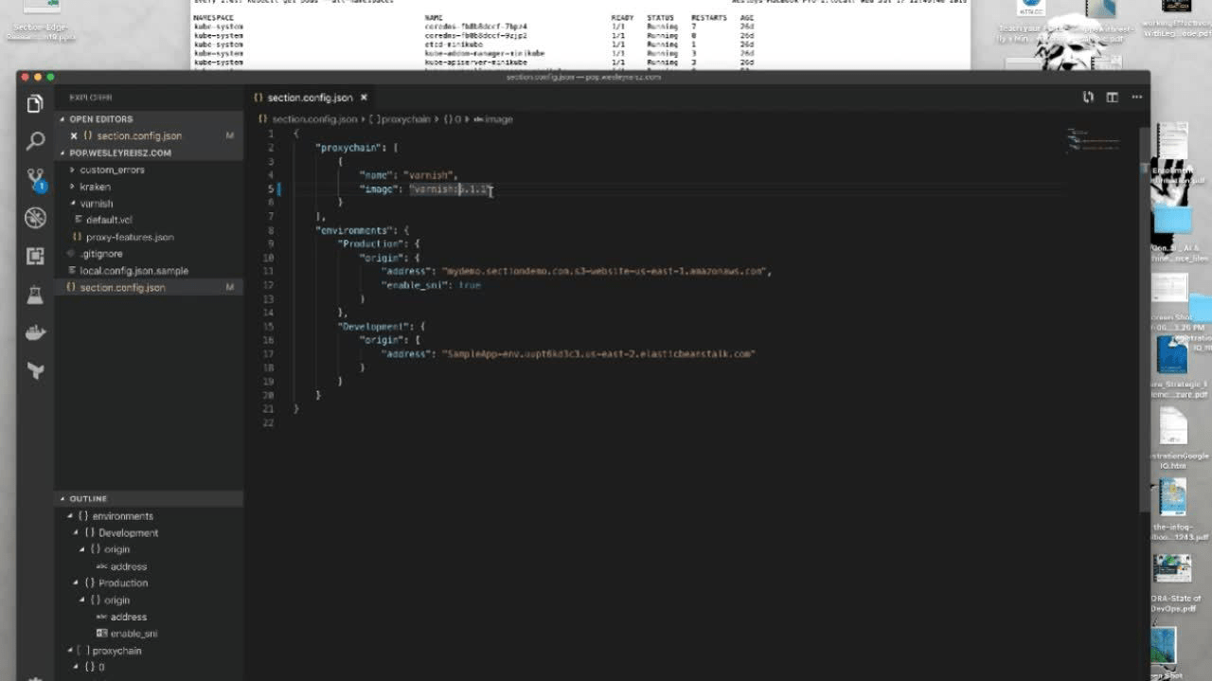
Task: Select address under Development origin in Outline
Action: tap(129, 566)
